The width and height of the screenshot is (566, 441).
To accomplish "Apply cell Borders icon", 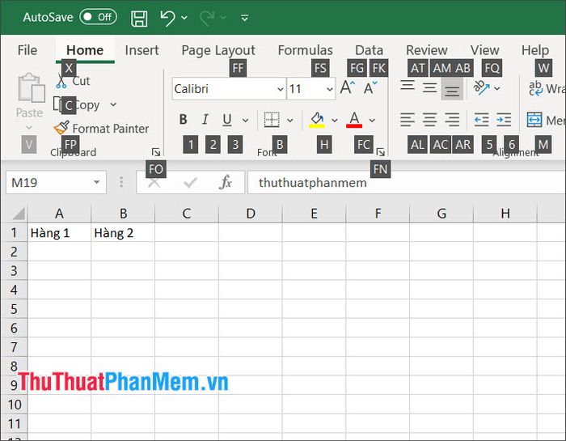I will [x=272, y=120].
